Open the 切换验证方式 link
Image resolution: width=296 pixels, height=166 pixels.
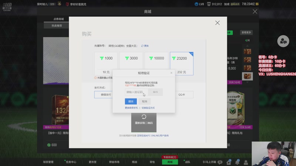(148, 108)
